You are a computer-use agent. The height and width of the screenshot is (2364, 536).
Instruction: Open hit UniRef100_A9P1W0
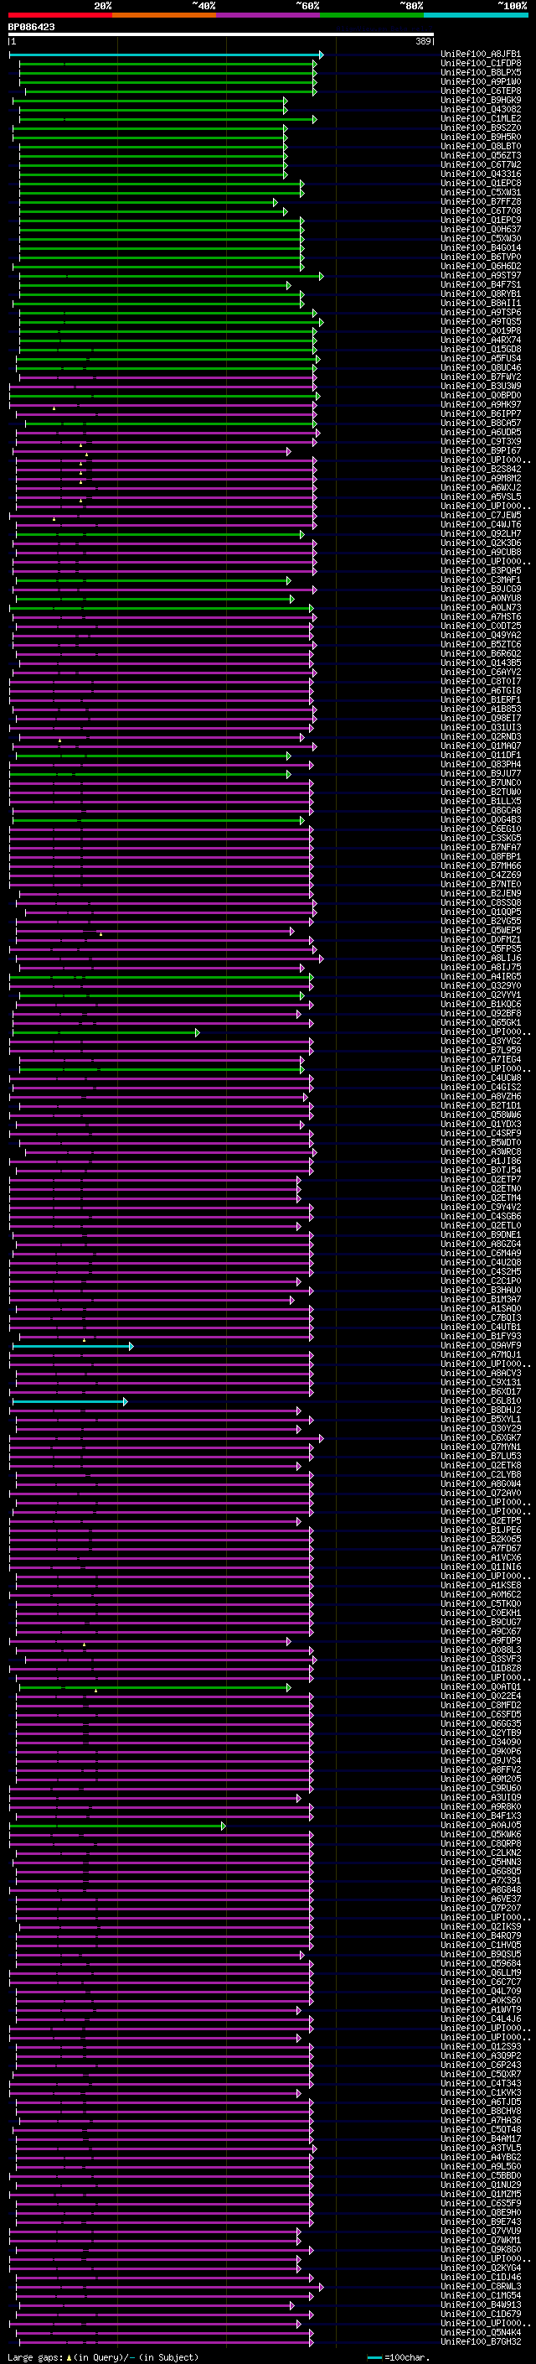pyautogui.click(x=480, y=81)
